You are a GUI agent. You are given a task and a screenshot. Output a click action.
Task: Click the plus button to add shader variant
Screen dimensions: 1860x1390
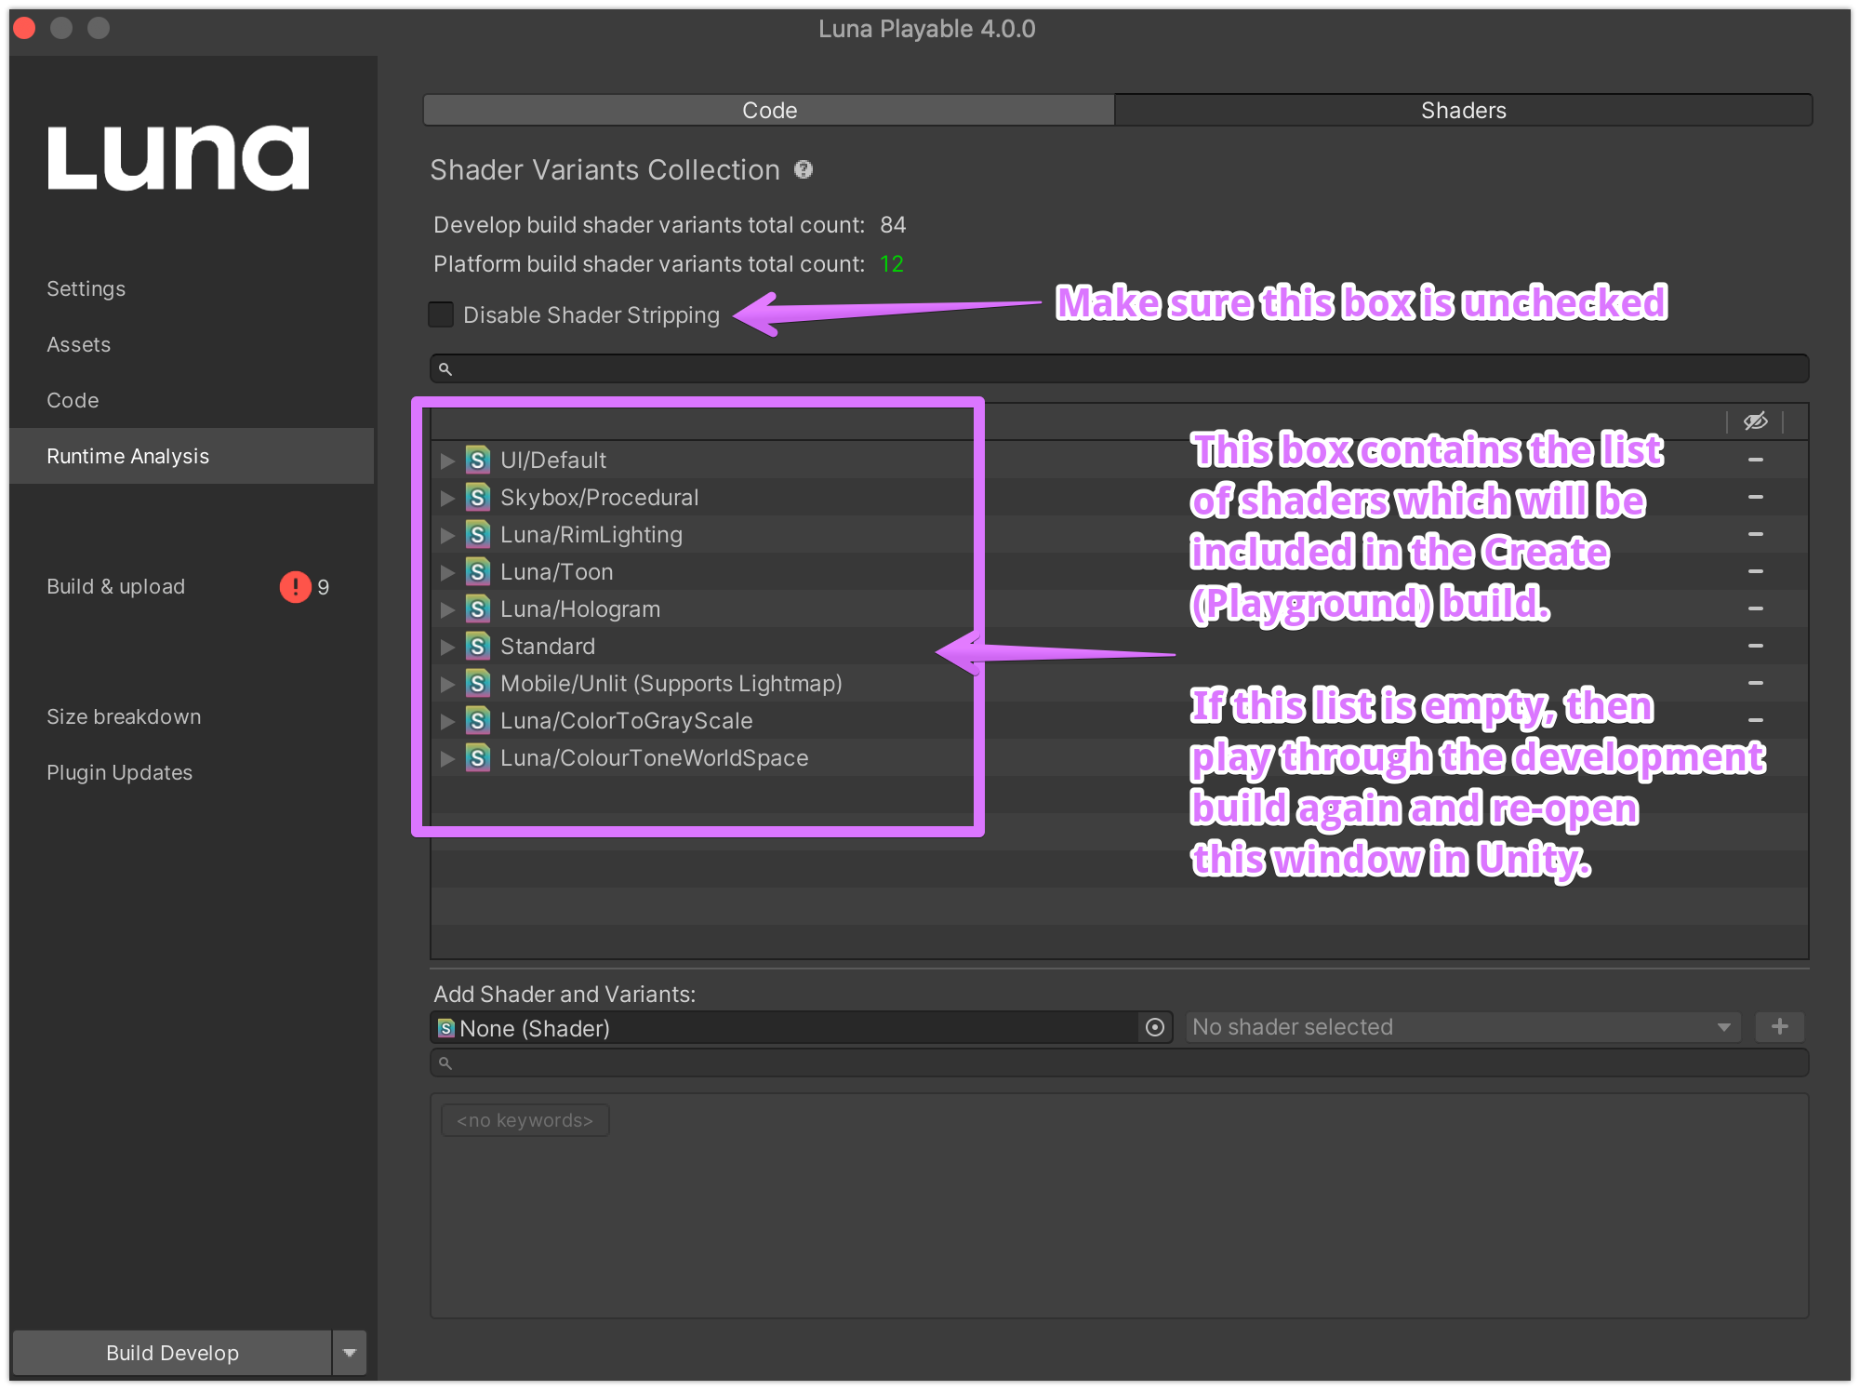(x=1780, y=1026)
